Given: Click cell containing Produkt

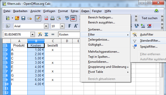Looking at the screenshot, I should [x=19, y=45].
